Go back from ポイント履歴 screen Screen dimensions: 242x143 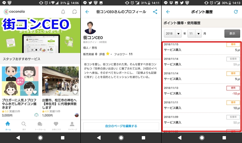click(x=168, y=12)
